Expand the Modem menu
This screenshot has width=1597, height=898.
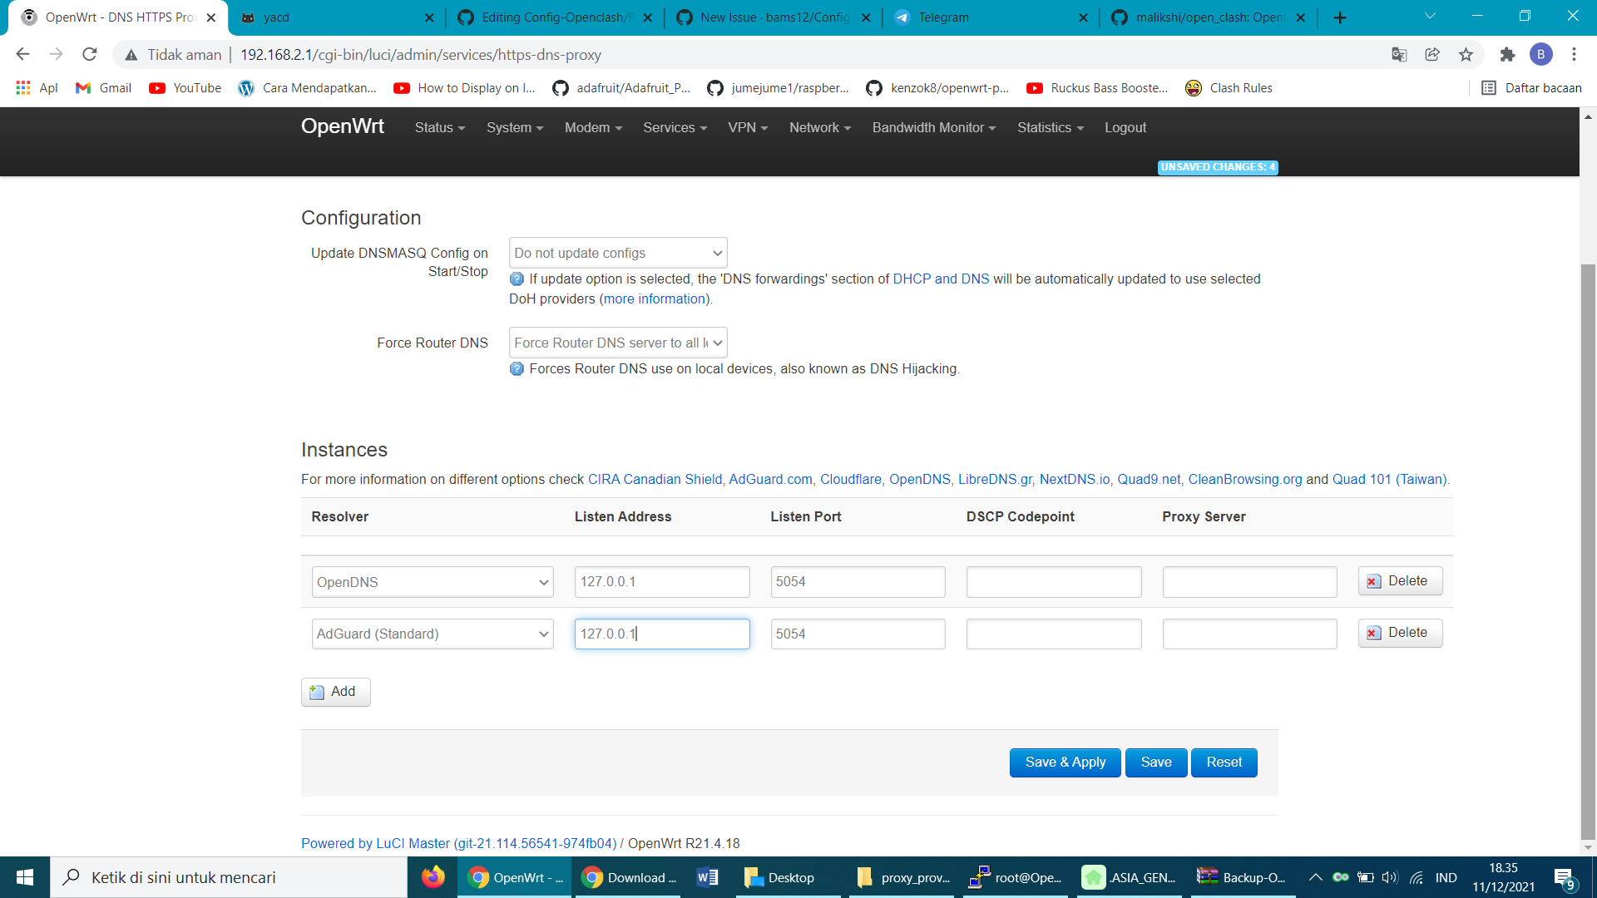click(x=593, y=127)
